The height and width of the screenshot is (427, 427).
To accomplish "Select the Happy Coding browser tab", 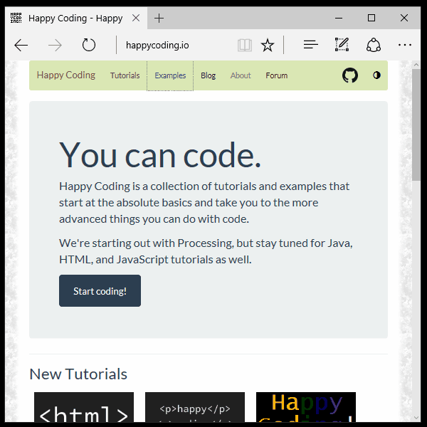I will pyautogui.click(x=71, y=18).
